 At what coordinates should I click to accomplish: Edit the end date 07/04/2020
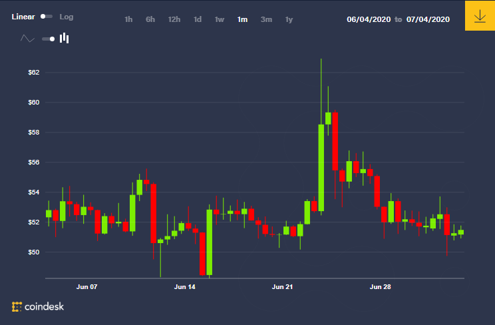[428, 19]
